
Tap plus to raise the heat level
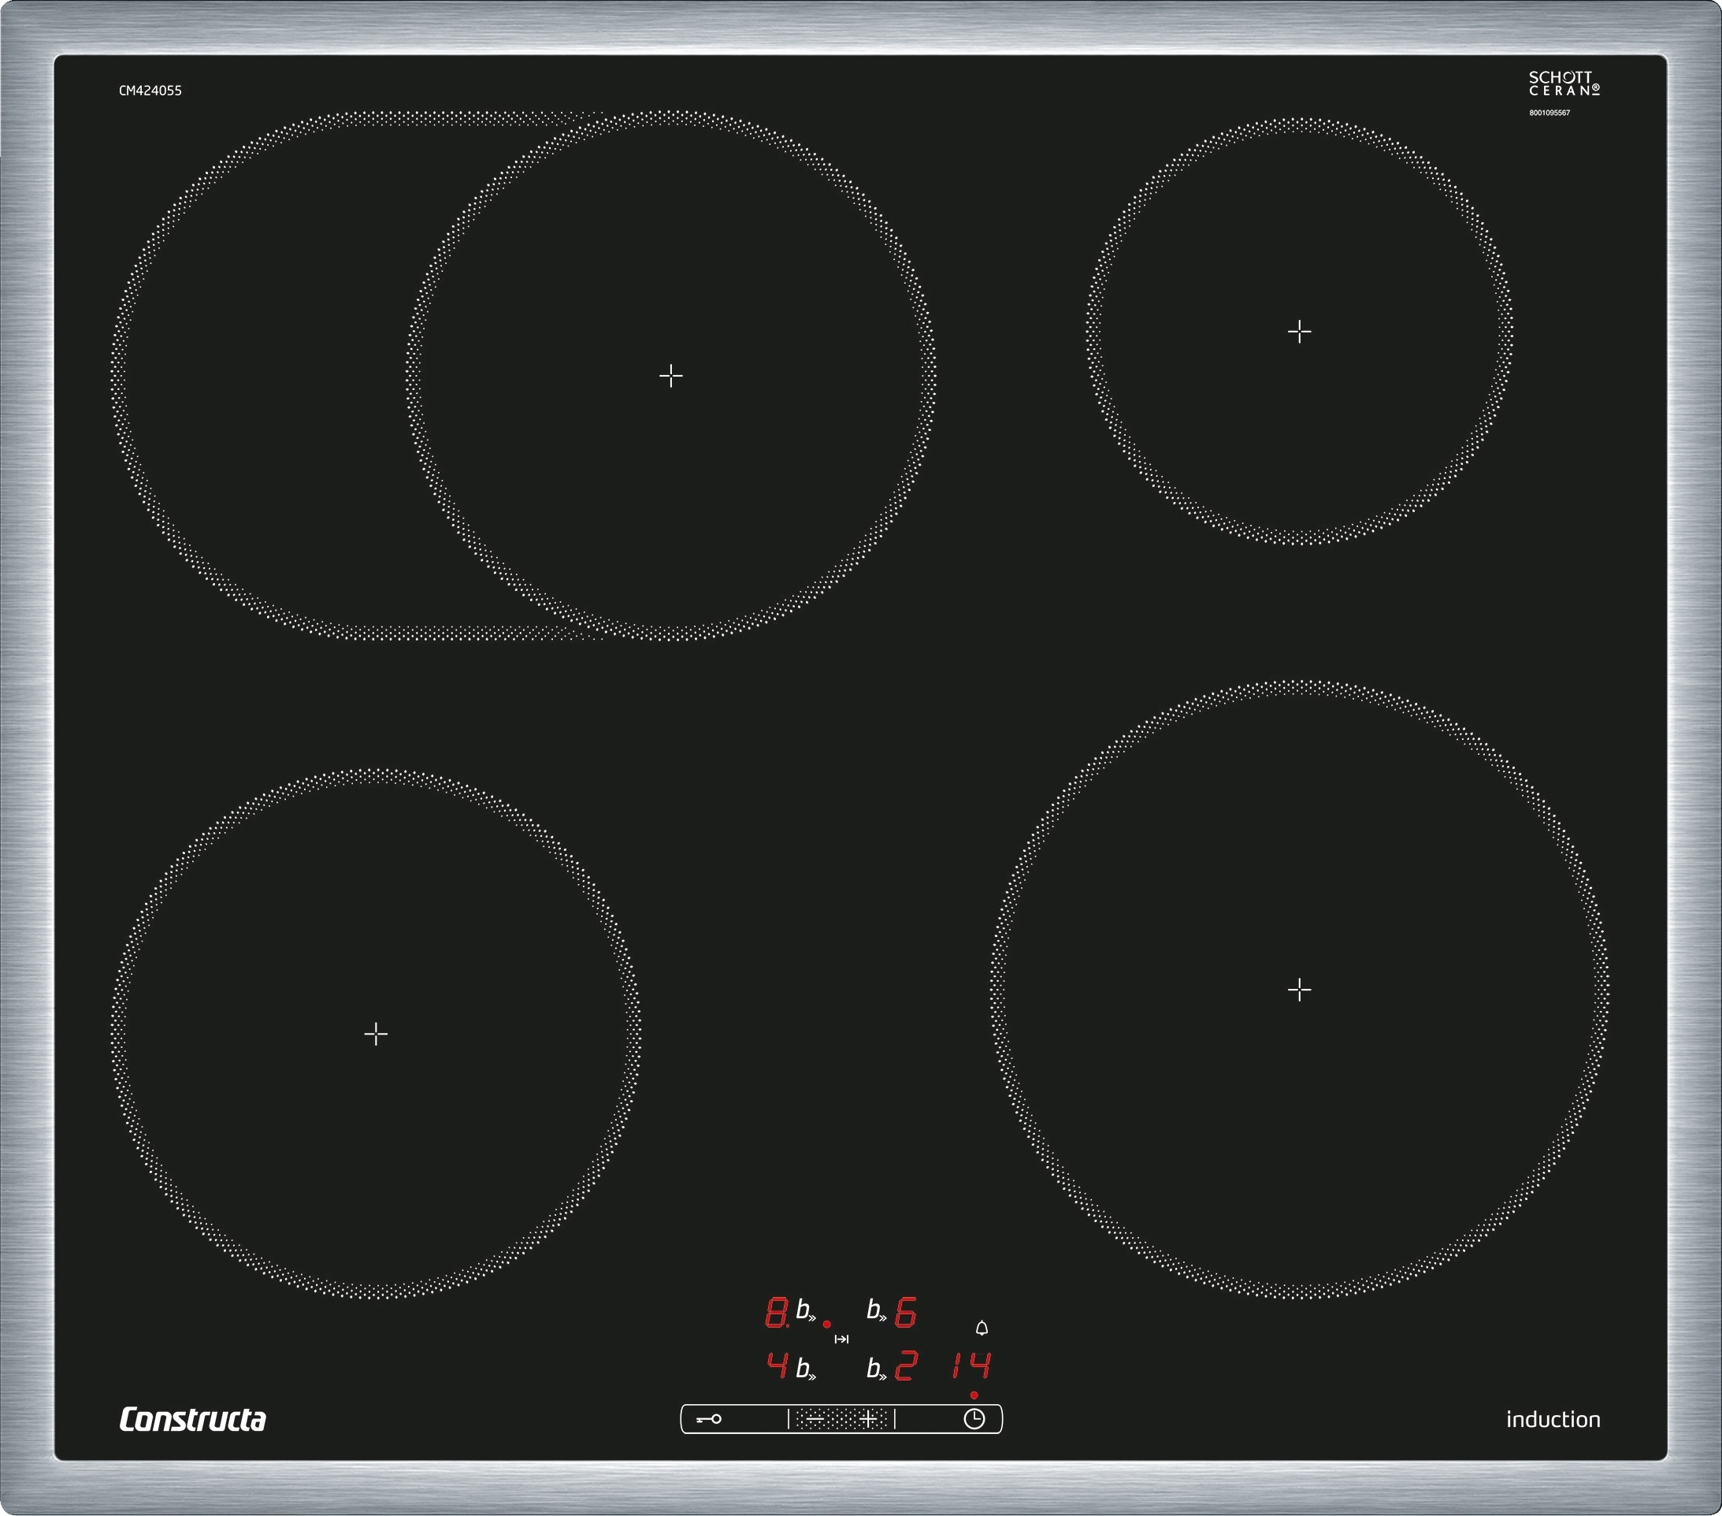868,1419
